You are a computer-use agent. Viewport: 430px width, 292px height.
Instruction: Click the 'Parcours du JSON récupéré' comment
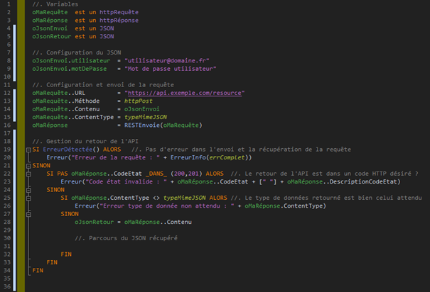click(126, 238)
